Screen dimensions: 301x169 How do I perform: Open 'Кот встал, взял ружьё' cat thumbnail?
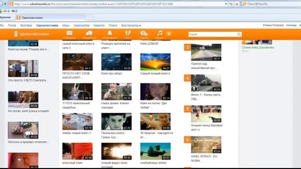point(23,100)
